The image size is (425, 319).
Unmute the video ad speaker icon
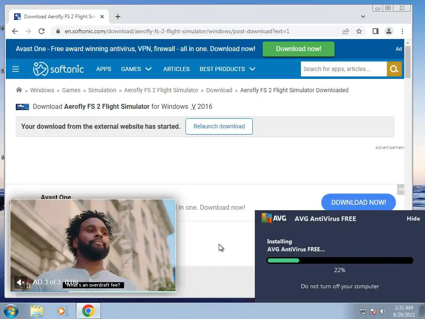click(20, 282)
